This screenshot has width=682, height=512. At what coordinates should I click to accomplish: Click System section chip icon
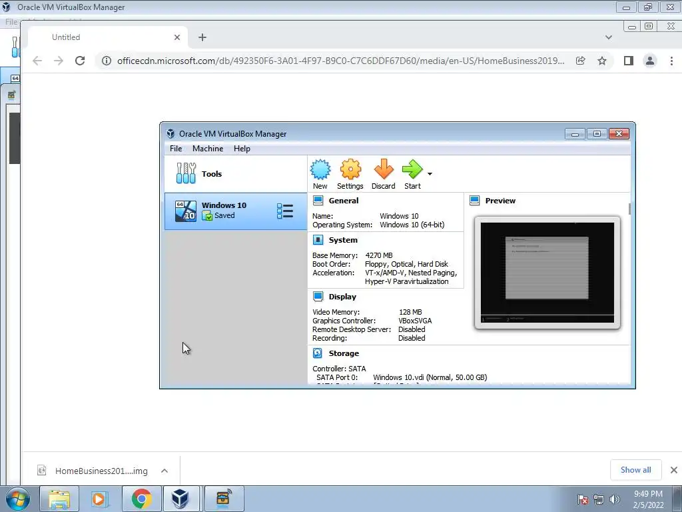(318, 240)
